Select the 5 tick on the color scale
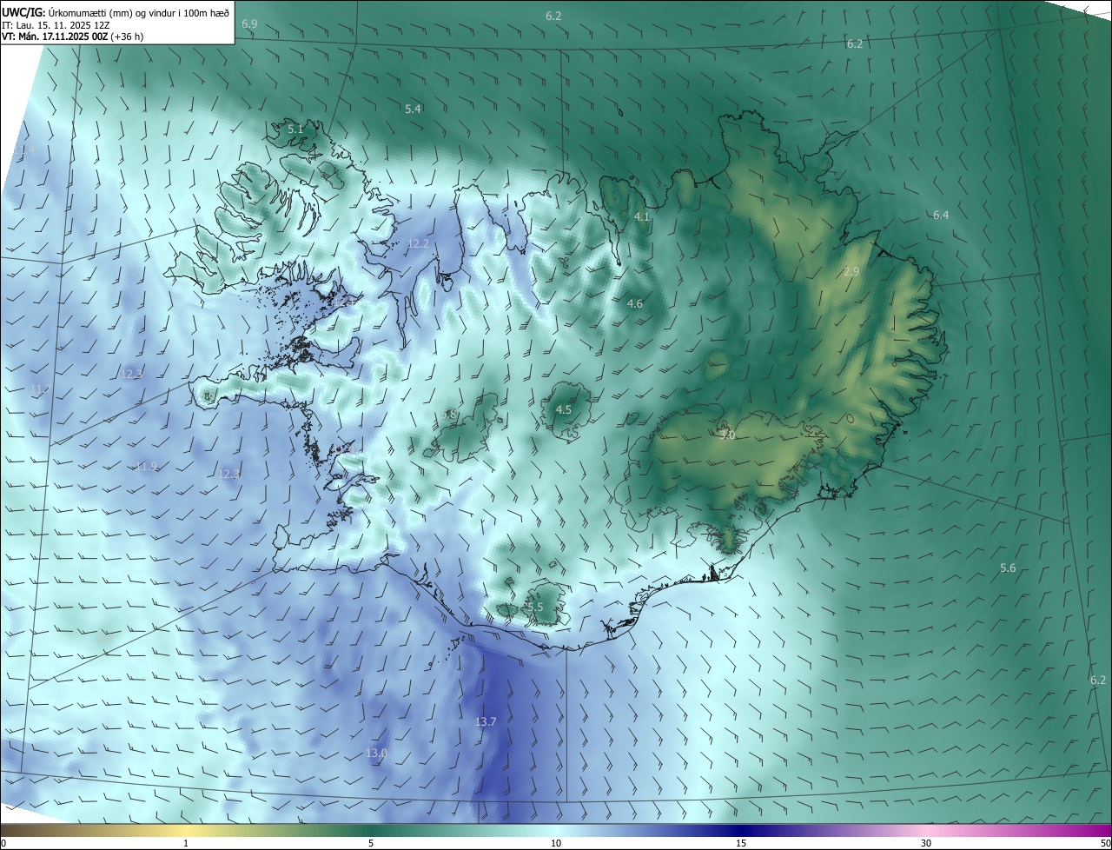 click(x=371, y=843)
